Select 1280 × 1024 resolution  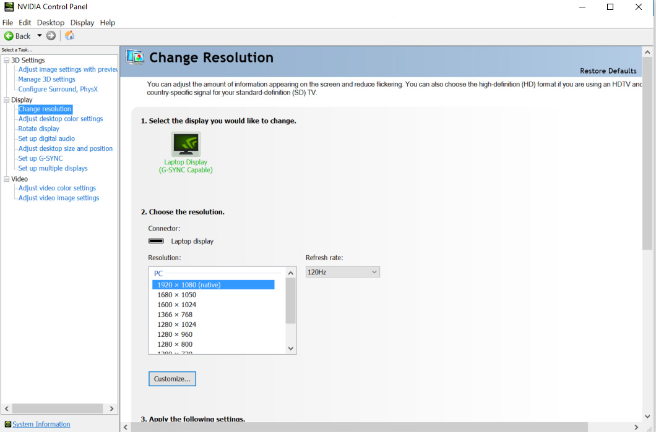tap(176, 324)
